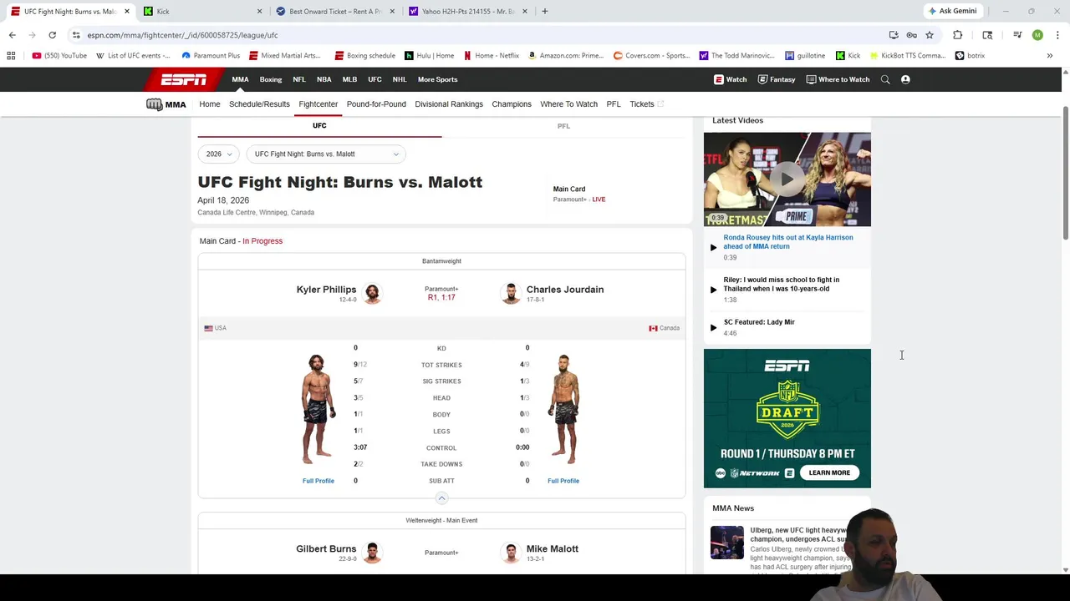The height and width of the screenshot is (601, 1070).
Task: Open botrix bookmark
Action: 970,56
